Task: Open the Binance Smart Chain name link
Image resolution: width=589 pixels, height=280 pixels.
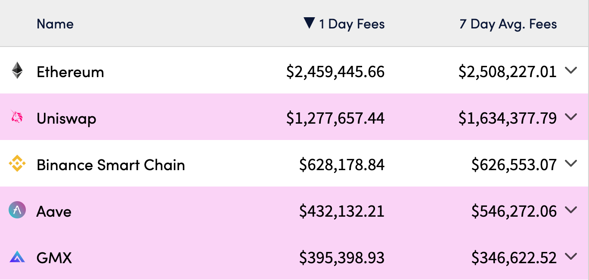Action: 111,165
